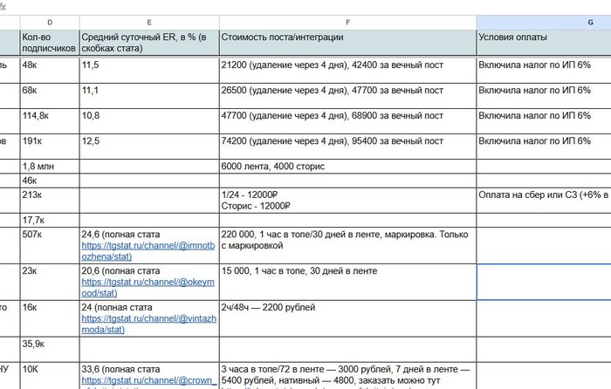Select column D header

[x=50, y=23]
